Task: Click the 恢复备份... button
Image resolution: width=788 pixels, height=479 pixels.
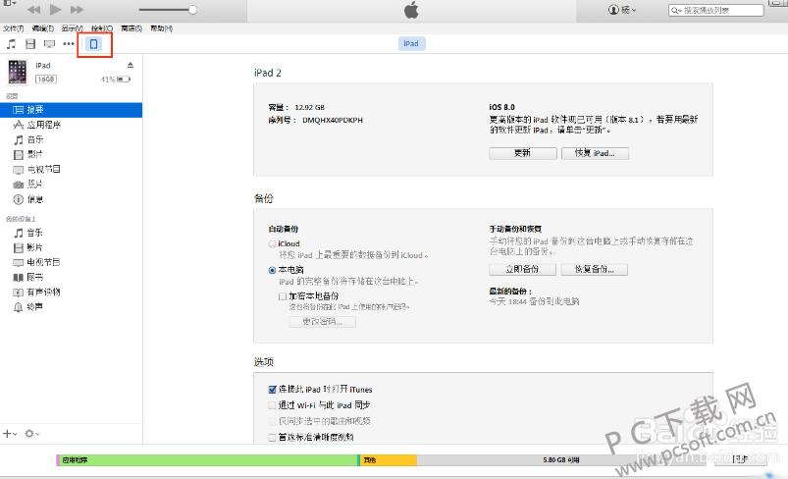Action: pyautogui.click(x=595, y=269)
